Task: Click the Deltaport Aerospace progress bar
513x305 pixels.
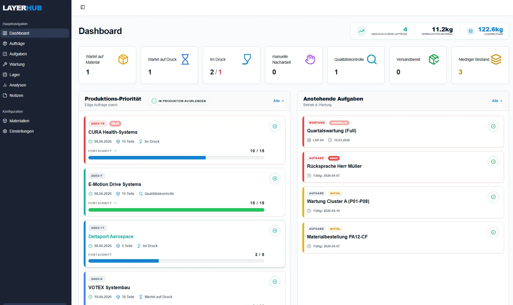Action: point(176,261)
